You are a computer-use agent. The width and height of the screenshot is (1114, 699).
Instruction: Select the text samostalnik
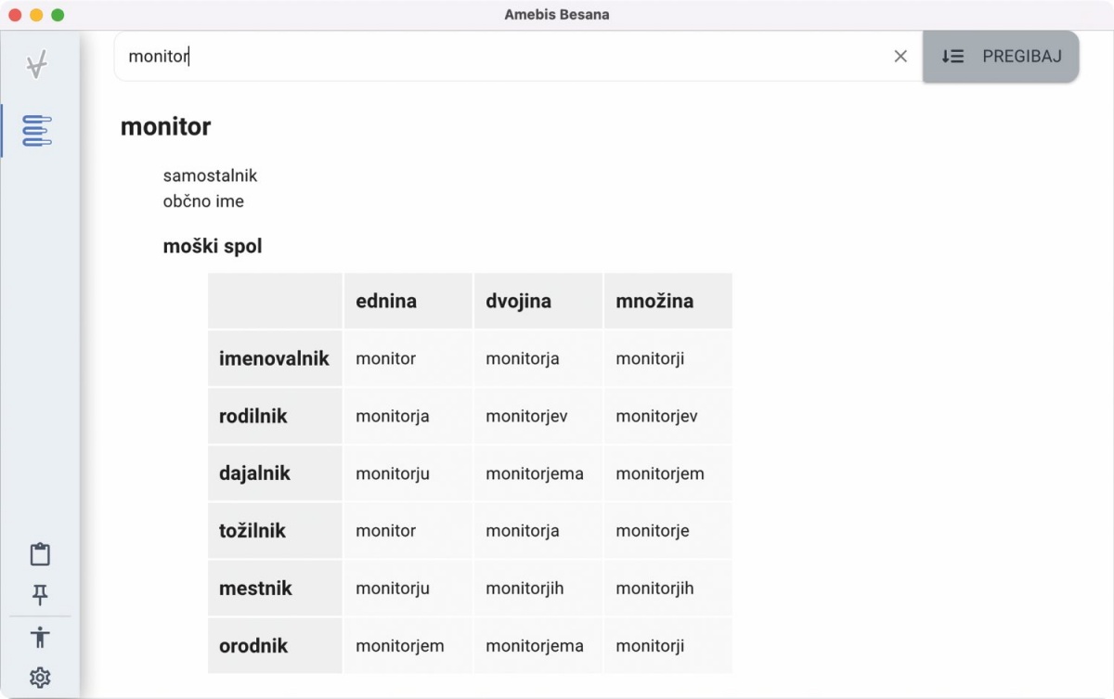(x=210, y=175)
